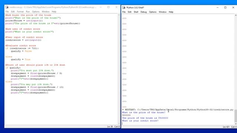The image size is (237, 133).
Task: Click 'The price of the house is $500000' output
Action: [x=145, y=118]
